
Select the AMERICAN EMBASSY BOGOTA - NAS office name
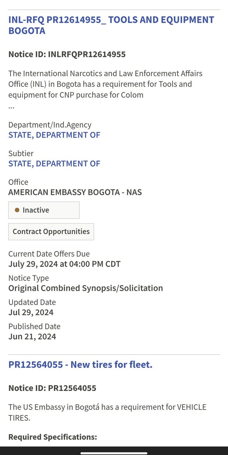pos(75,192)
